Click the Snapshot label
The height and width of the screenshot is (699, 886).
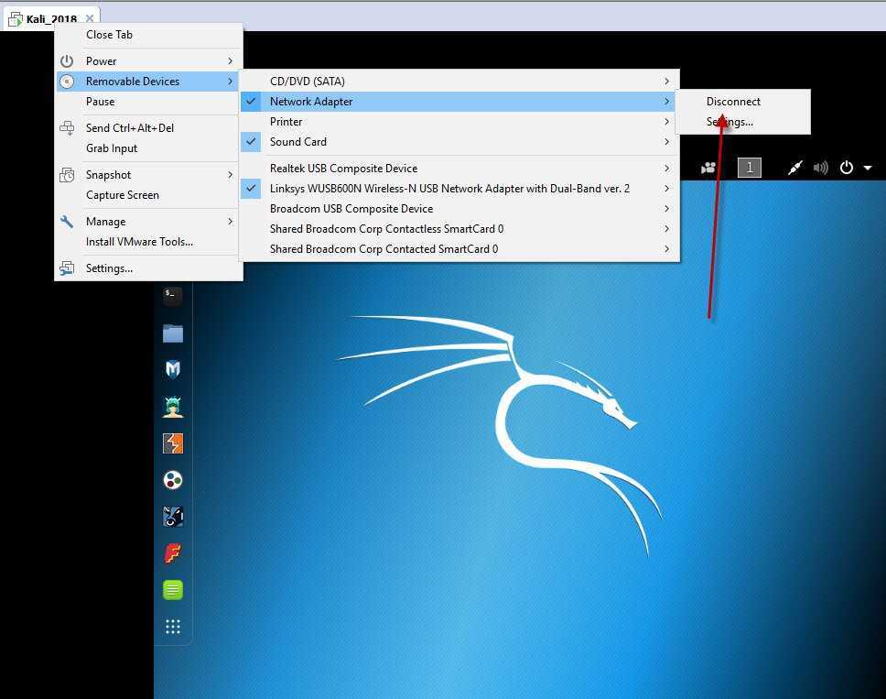[x=109, y=175]
